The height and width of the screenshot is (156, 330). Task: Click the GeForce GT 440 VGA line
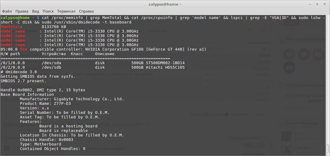coord(103,49)
